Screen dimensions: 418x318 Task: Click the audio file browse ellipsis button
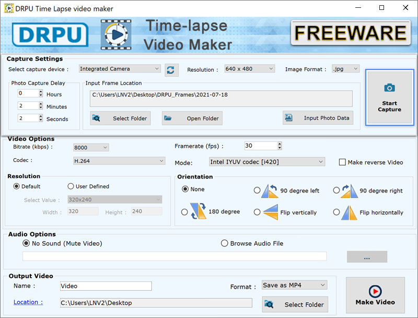[367, 257]
